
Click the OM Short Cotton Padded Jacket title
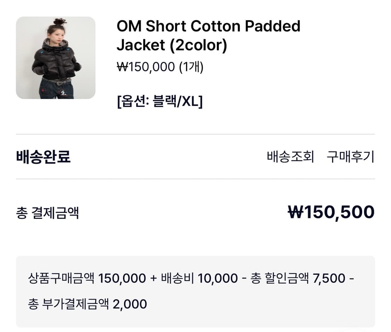(208, 35)
